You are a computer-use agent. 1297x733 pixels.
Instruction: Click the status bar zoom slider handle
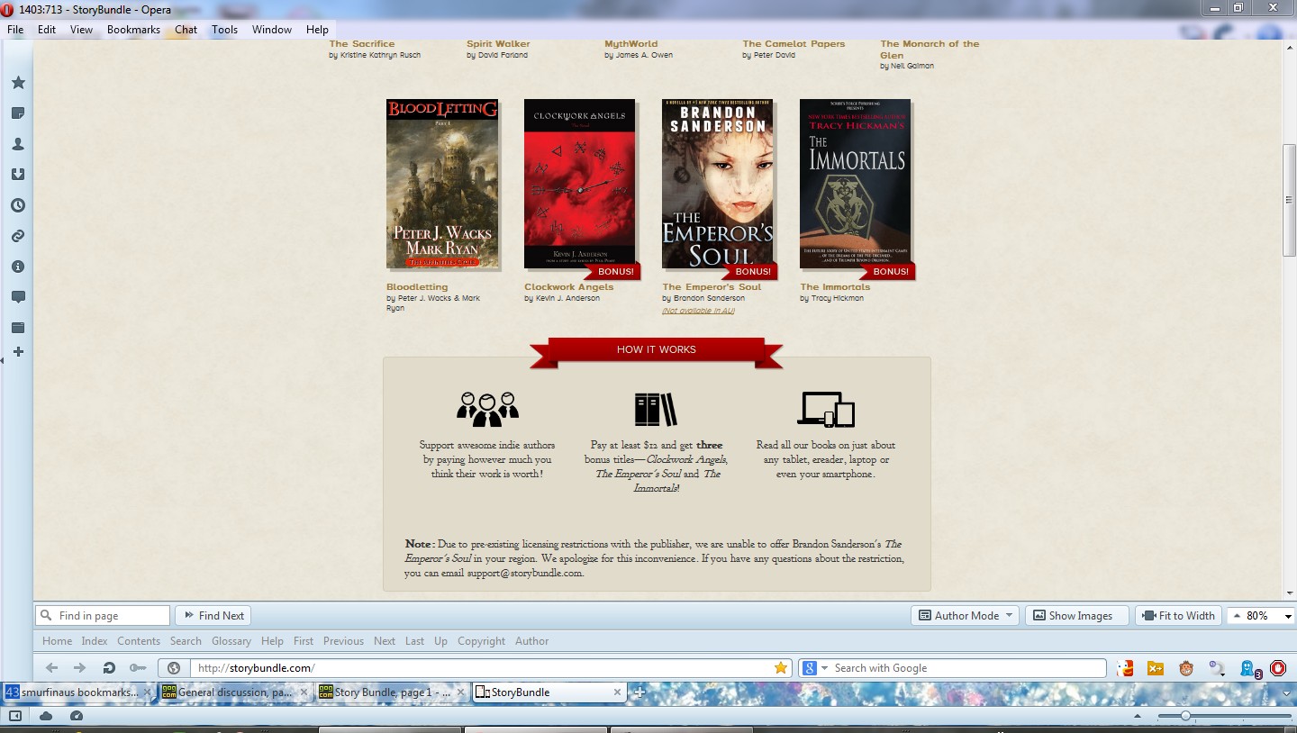tap(1185, 716)
